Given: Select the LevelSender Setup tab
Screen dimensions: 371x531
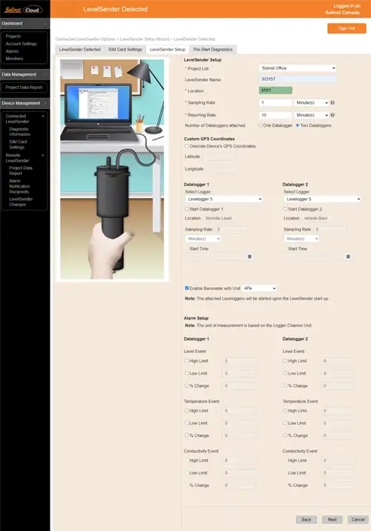Looking at the screenshot, I should tap(168, 50).
